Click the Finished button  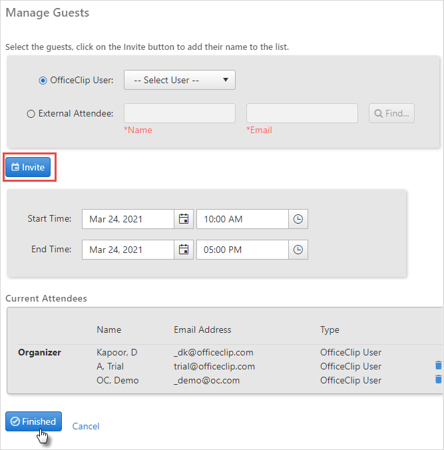pyautogui.click(x=33, y=421)
